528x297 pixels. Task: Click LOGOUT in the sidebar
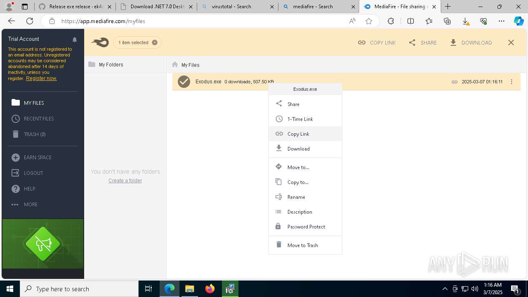point(27,173)
